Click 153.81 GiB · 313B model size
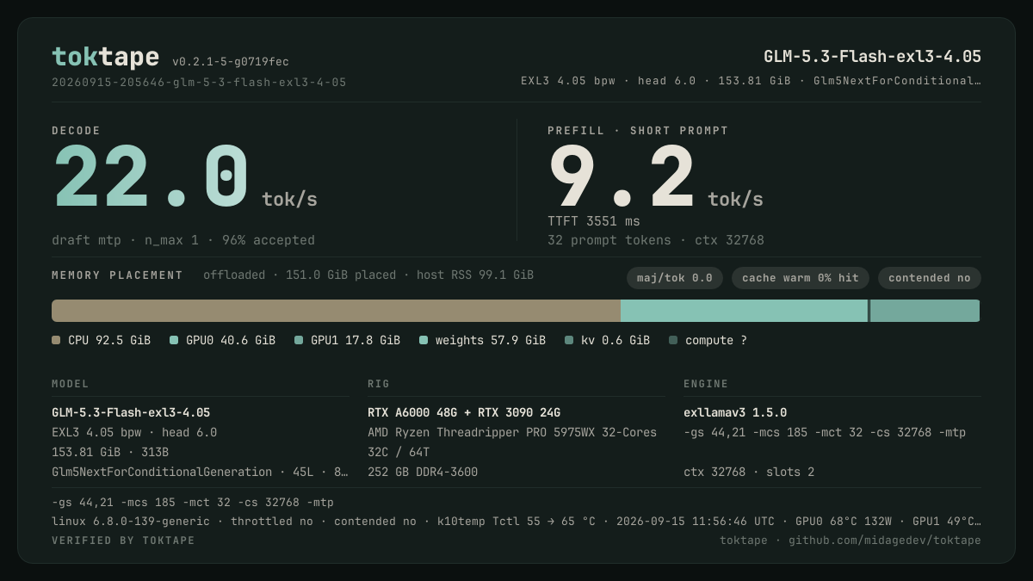The image size is (1033, 581). [x=110, y=452]
